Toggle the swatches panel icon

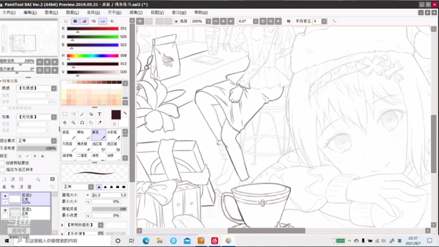click(x=103, y=21)
